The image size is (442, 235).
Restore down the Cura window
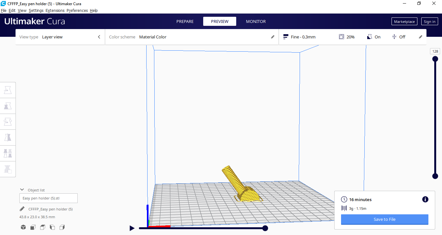[419, 3]
